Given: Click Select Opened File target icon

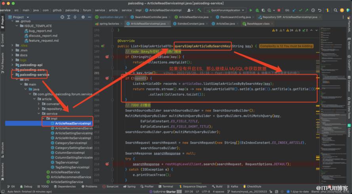Looking at the screenshot, I should (62, 17).
